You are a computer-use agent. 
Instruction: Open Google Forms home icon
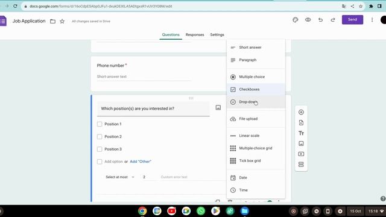2,21
